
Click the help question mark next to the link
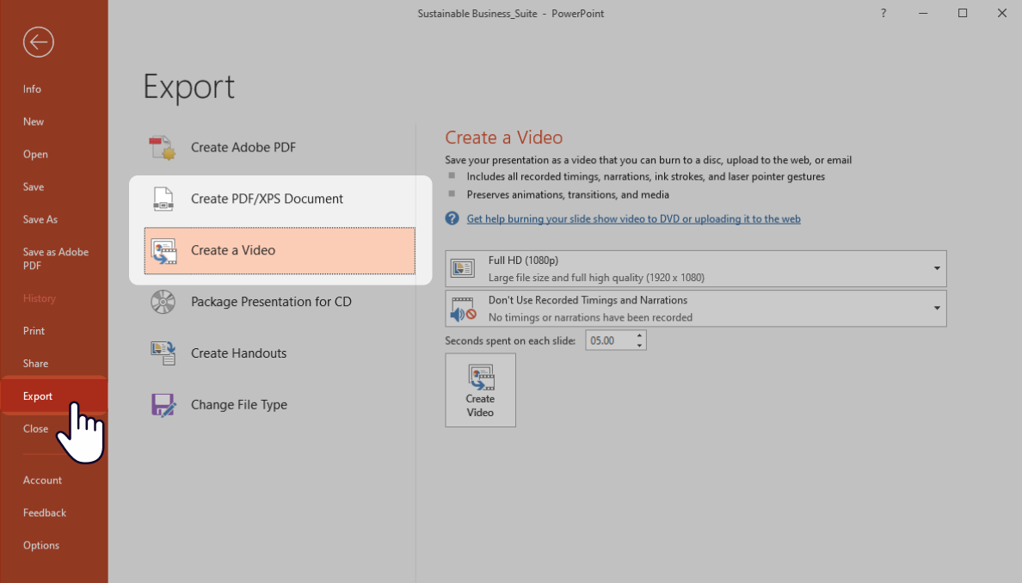point(452,218)
